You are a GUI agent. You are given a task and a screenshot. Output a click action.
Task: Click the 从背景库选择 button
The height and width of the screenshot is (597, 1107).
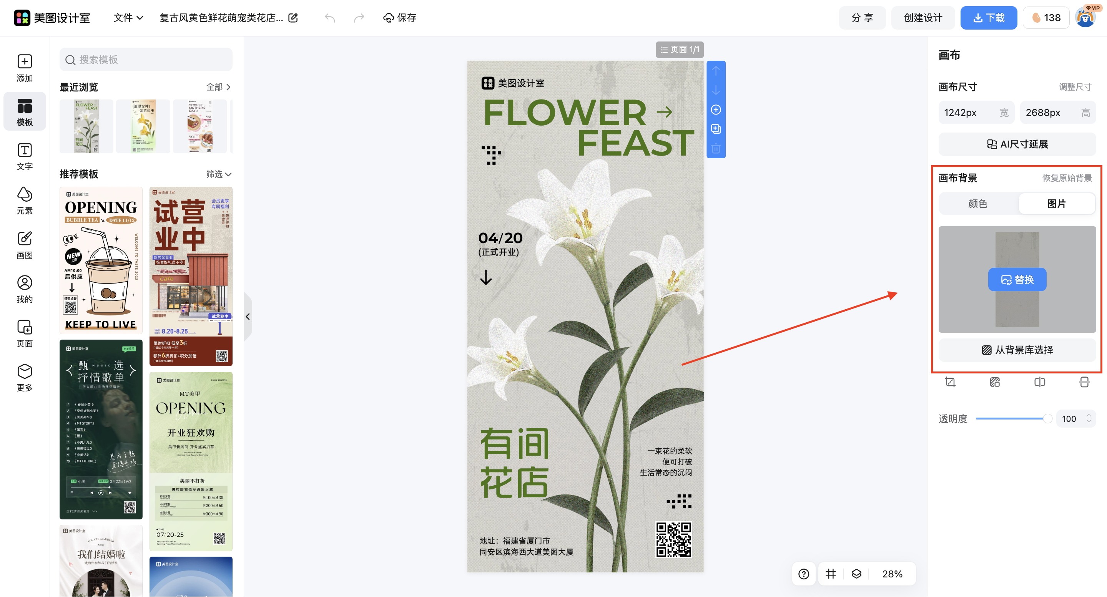click(x=1017, y=350)
